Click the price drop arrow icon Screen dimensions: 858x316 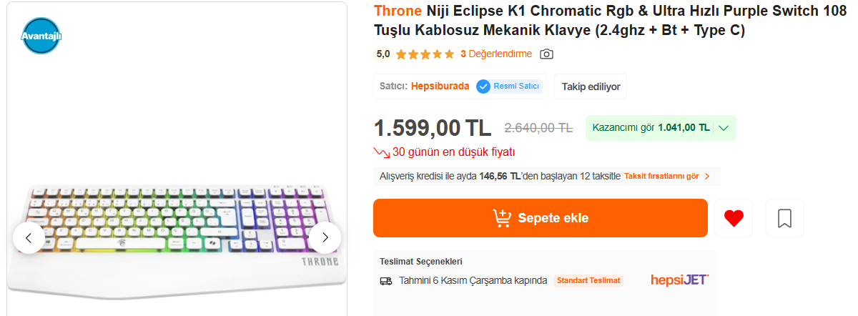pyautogui.click(x=381, y=152)
